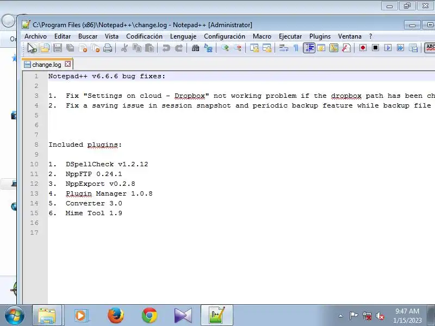This screenshot has width=435, height=326.
Task: Click the line 'DSpellCheck v1.2.12'
Action: click(107, 164)
